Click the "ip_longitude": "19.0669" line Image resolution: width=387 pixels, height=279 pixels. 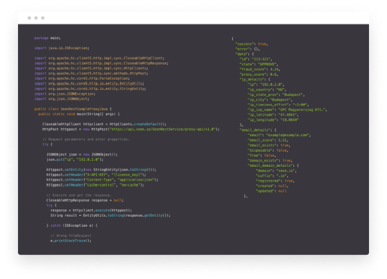[x=273, y=120]
